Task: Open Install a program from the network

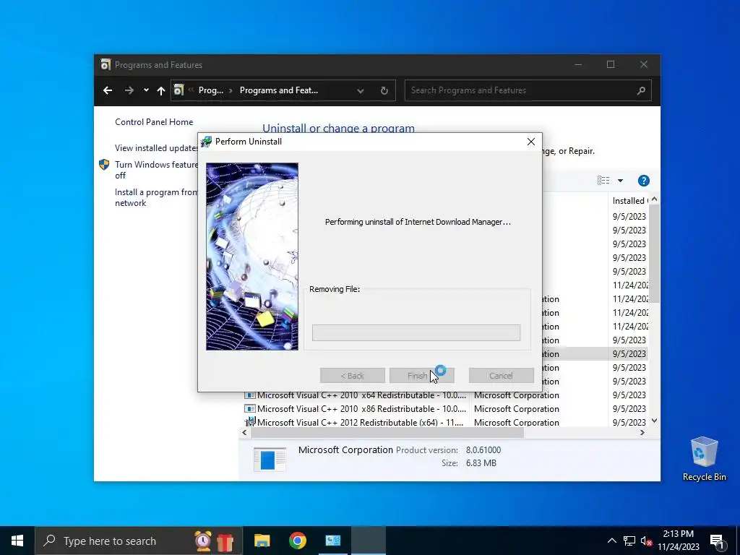Action: pyautogui.click(x=156, y=197)
